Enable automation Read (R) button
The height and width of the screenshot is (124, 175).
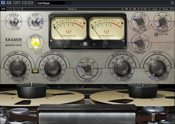15,3
